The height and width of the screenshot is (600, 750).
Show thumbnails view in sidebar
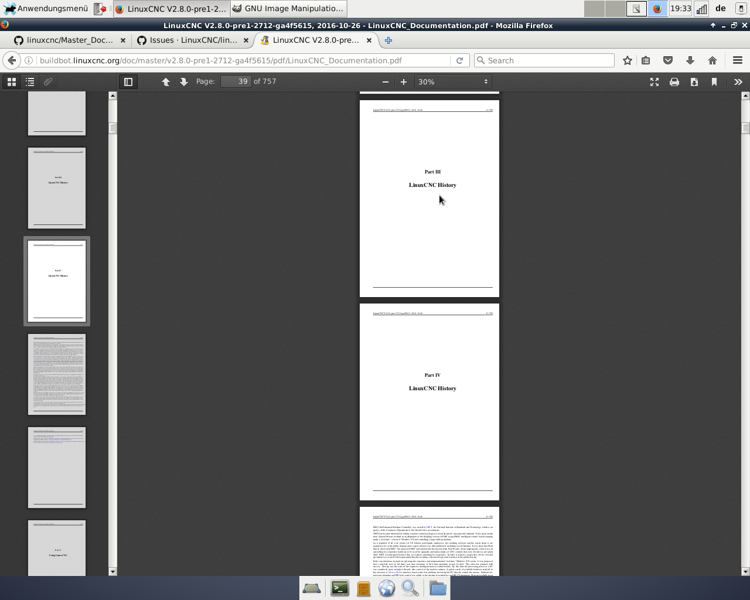[x=12, y=82]
